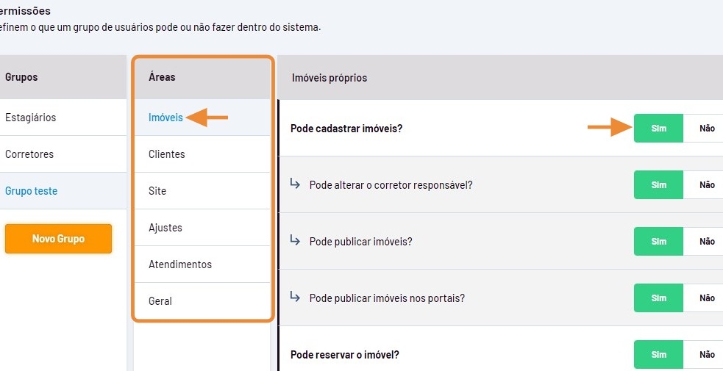
Task: Select Não for Pode cadastrar imóveis
Action: coord(706,129)
